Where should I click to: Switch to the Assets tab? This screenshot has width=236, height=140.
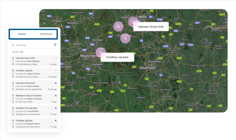click(22, 34)
